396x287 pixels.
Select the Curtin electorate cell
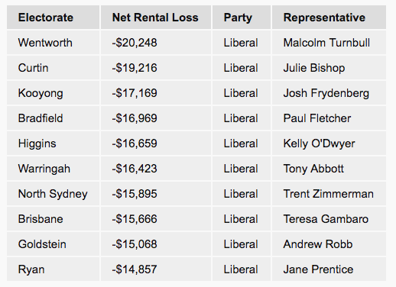[x=54, y=68]
